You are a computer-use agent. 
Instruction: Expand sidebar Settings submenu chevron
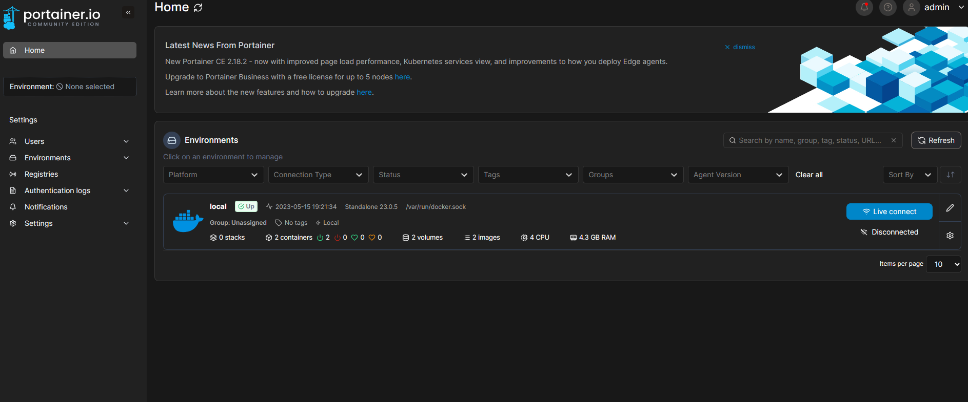[x=126, y=223]
